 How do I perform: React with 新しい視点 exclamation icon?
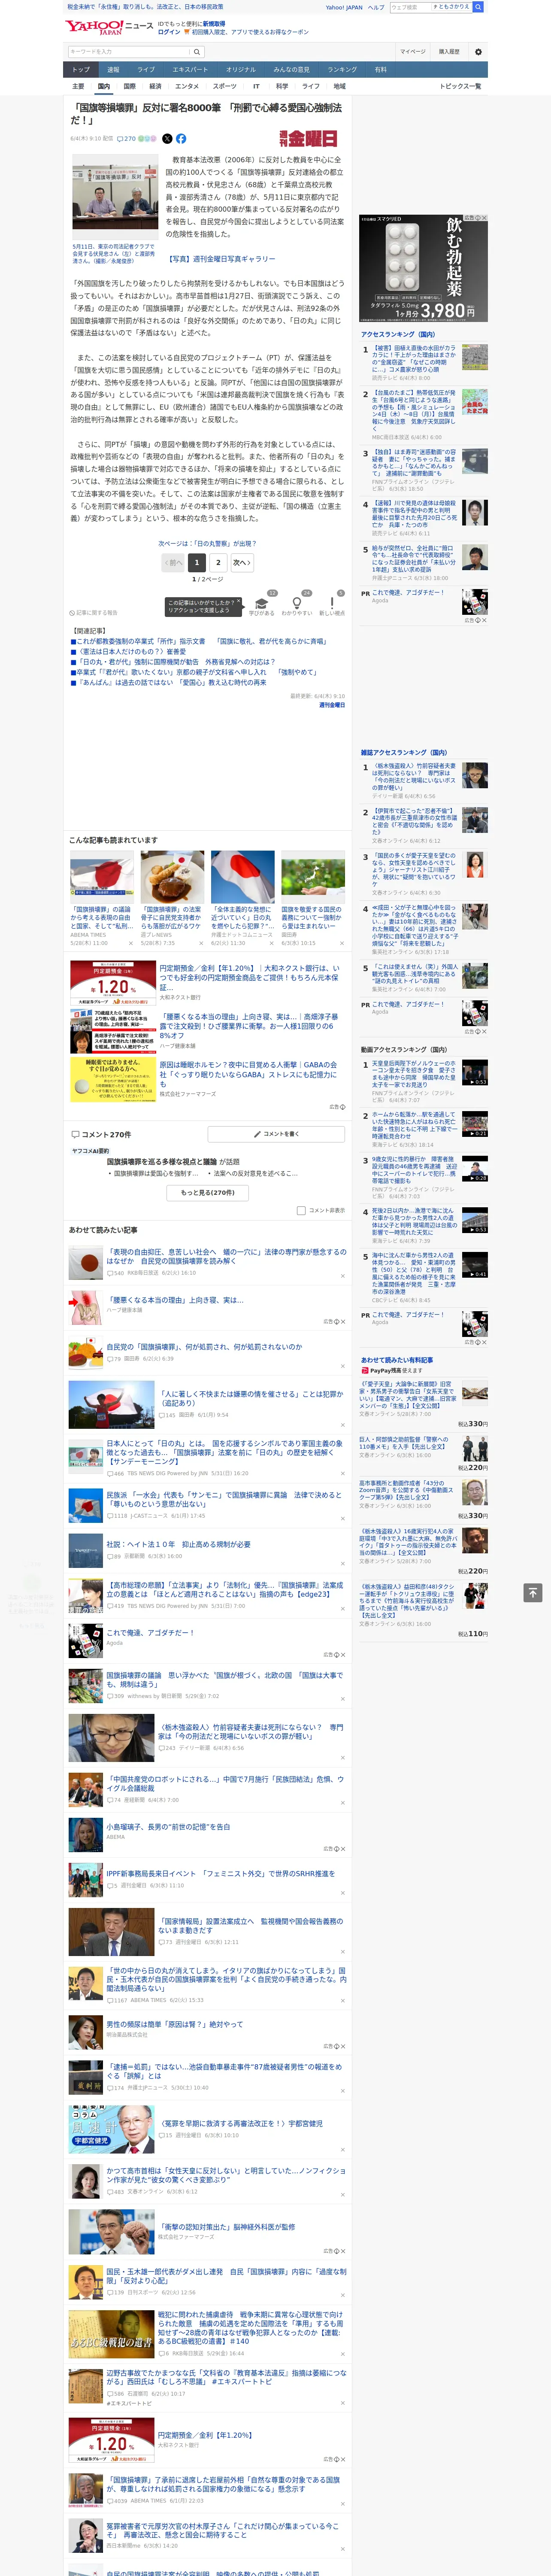pos(332,603)
